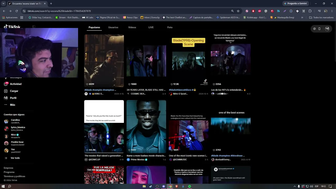The width and height of the screenshot is (336, 189).
Task: Bookmark this page with the star icon
Action: [238, 11]
